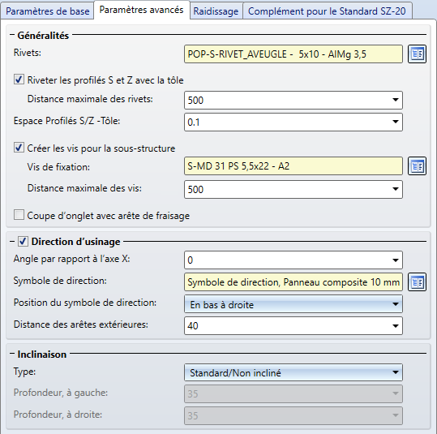Open the catalogue icon next to Rivets field
437x434 pixels.
[417, 54]
